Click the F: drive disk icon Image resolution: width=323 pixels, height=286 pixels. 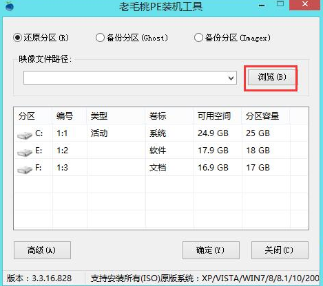coord(25,170)
